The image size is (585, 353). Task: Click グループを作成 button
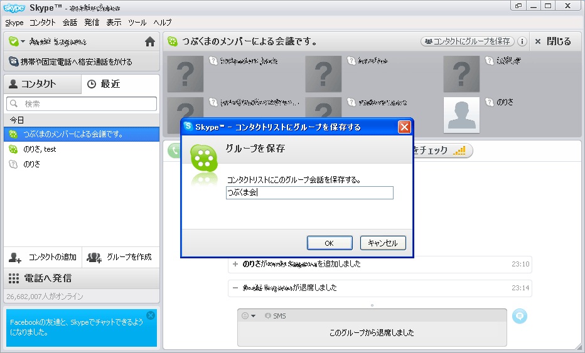point(121,257)
